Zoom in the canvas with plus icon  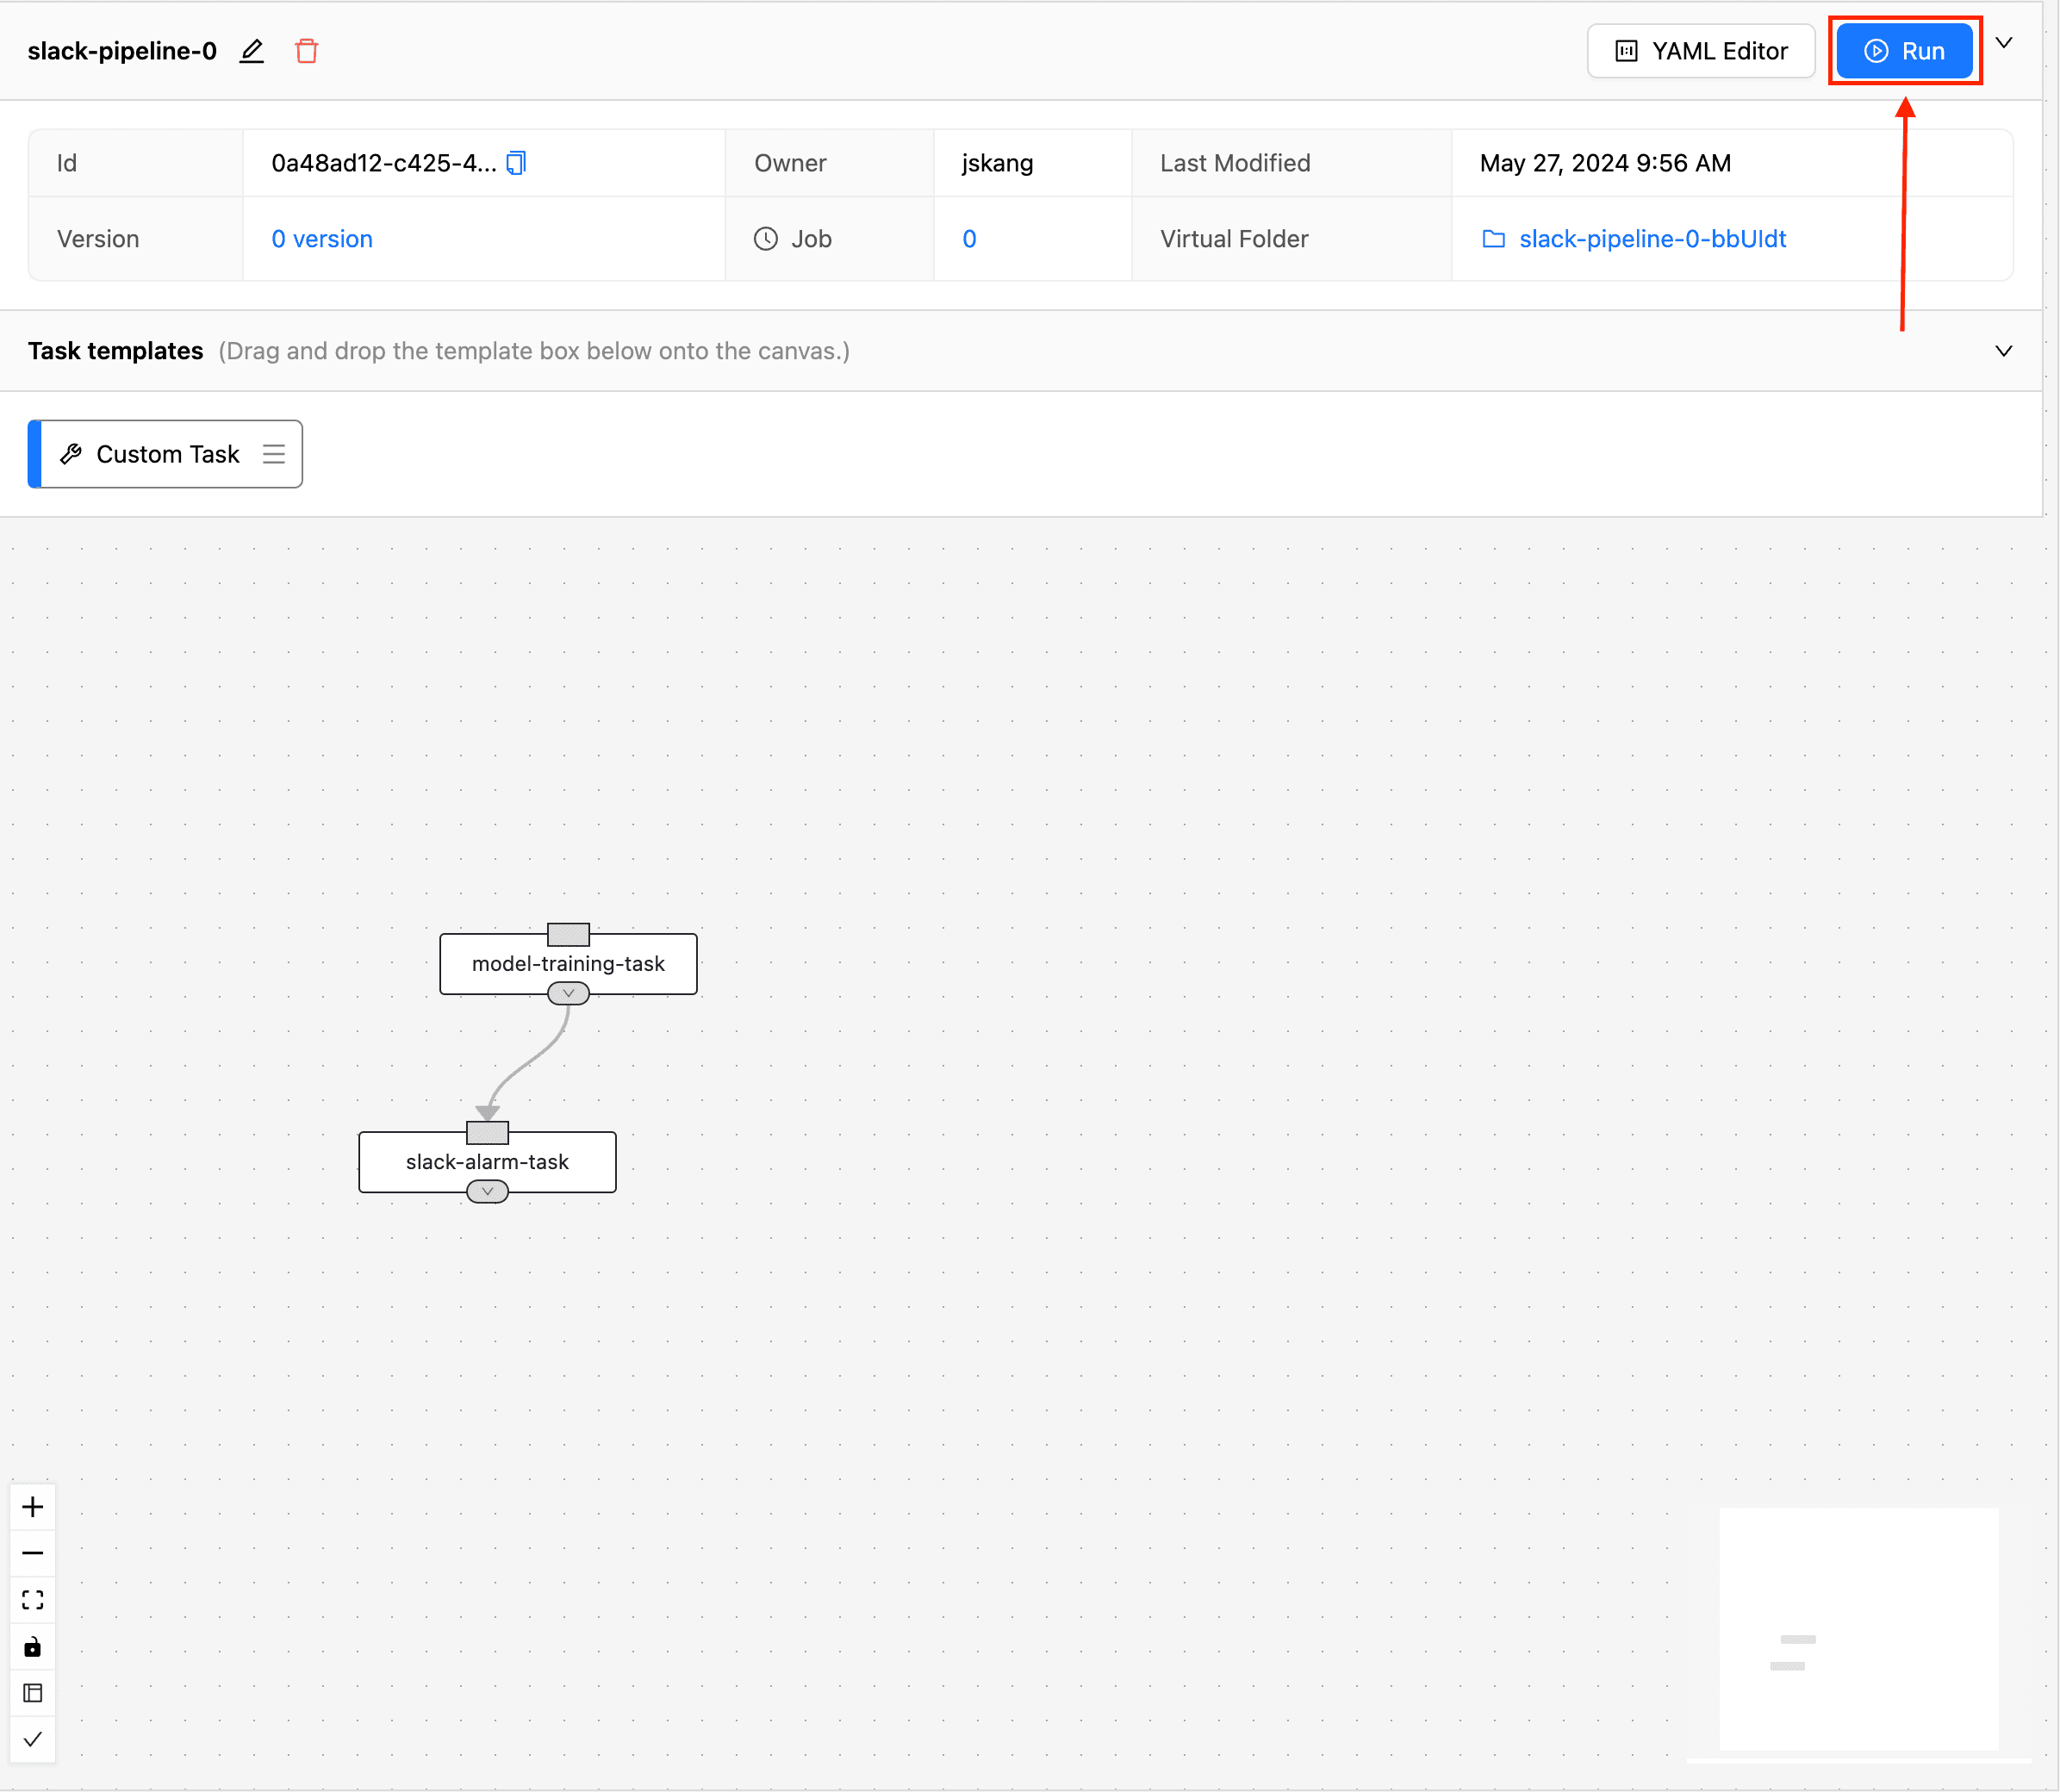[x=33, y=1507]
